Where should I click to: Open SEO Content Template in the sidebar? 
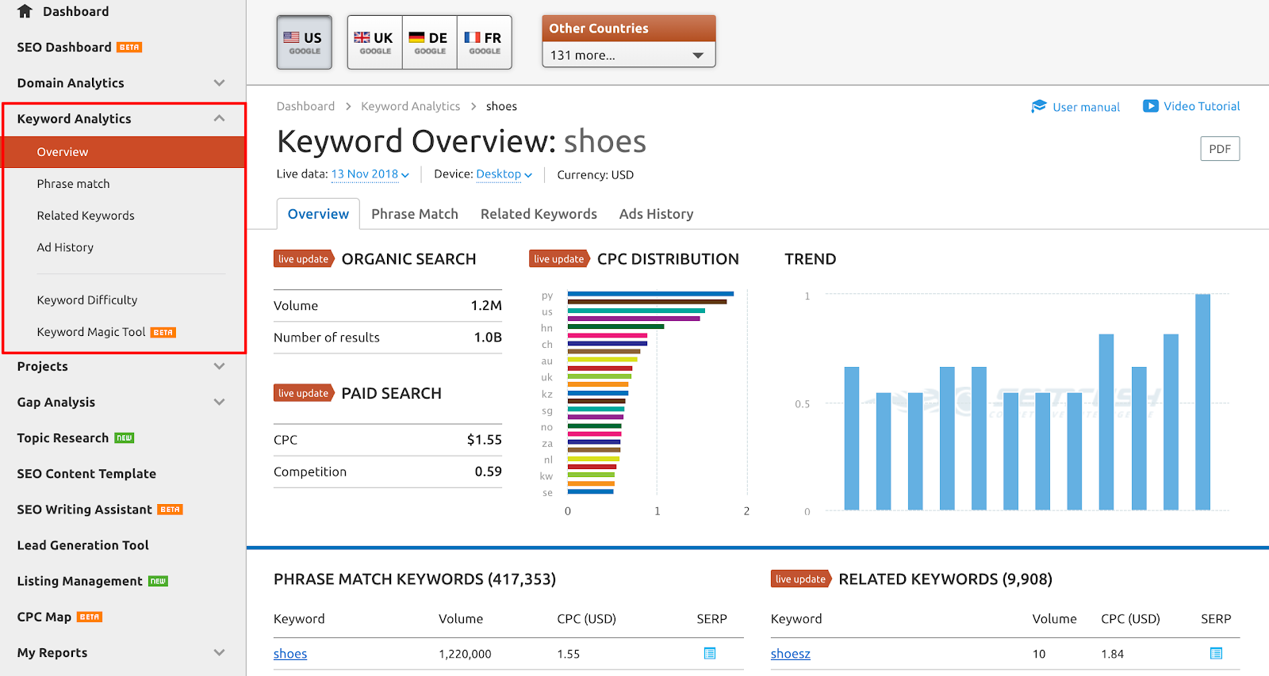click(x=86, y=474)
